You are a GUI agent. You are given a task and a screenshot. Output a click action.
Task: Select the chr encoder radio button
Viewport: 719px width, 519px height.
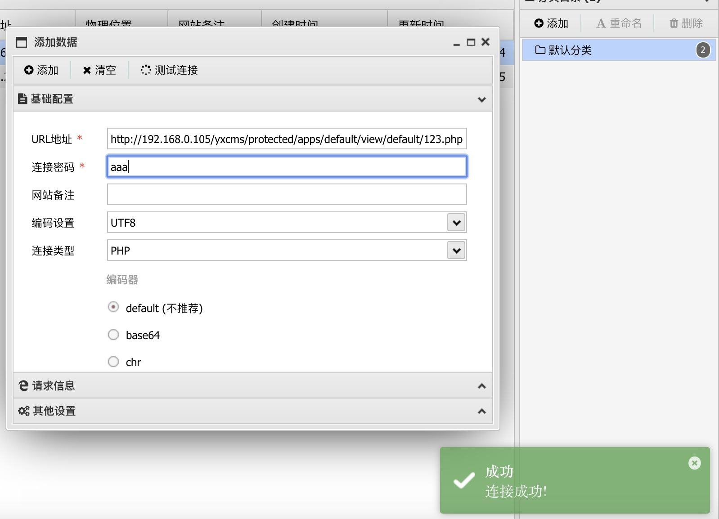point(113,362)
